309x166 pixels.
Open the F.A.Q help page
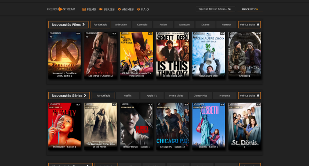tap(143, 9)
